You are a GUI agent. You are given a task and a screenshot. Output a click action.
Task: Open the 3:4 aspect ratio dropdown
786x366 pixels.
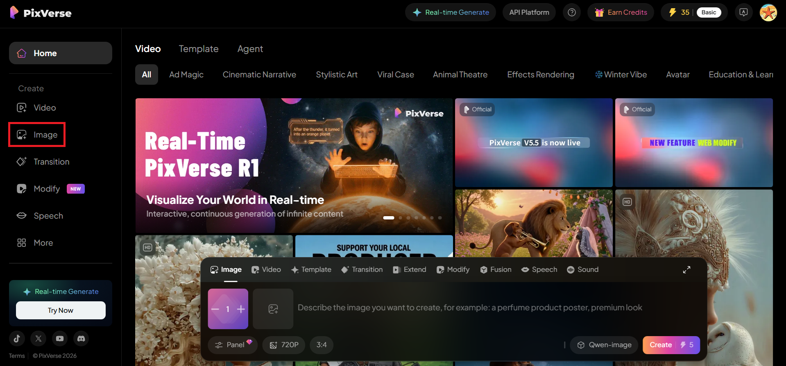[x=322, y=345]
